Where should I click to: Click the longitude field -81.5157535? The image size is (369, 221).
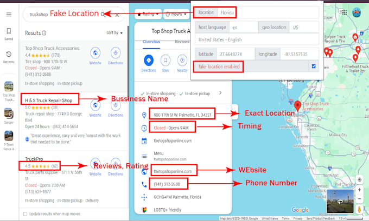tap(300, 54)
